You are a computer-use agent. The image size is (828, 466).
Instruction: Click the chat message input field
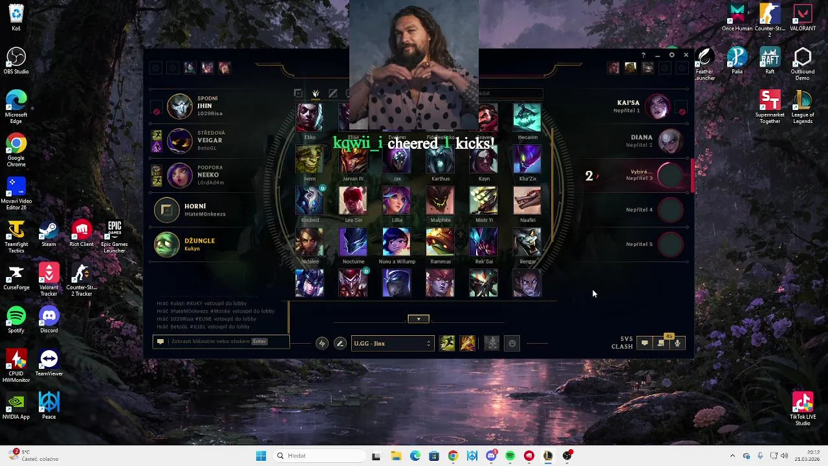click(222, 341)
